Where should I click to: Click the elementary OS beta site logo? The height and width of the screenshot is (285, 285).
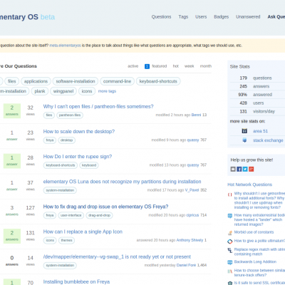click(27, 17)
